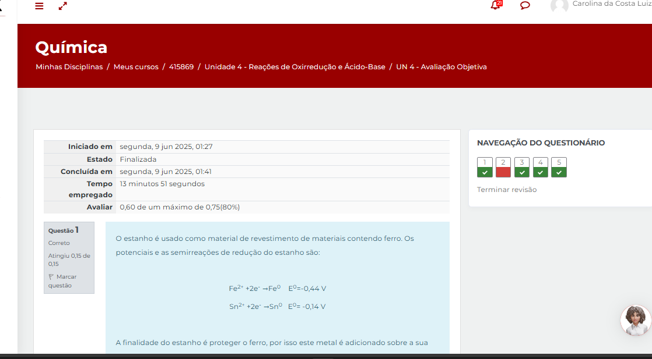The image size is (652, 359).
Task: Open question 5 from the navigation panel
Action: [559, 167]
